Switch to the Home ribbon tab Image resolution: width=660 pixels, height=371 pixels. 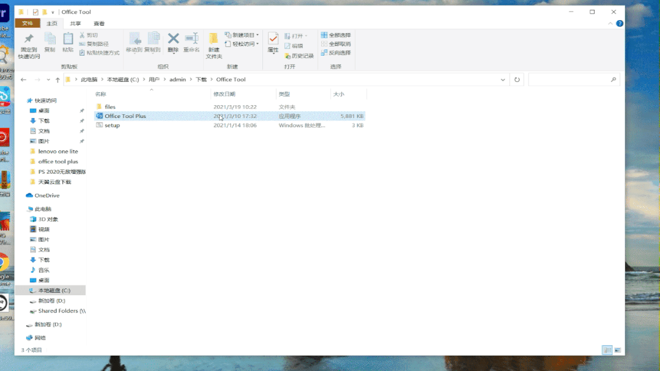tap(52, 24)
